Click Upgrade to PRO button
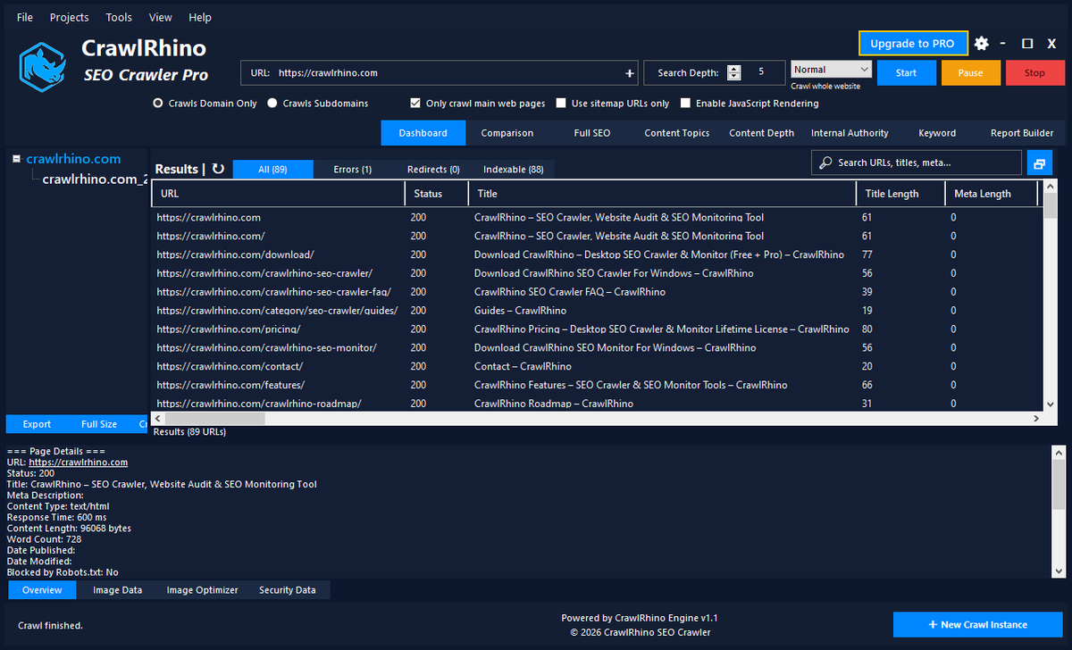The image size is (1072, 650). 912,43
